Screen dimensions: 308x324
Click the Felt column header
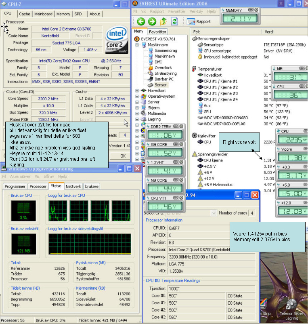(x=196, y=32)
